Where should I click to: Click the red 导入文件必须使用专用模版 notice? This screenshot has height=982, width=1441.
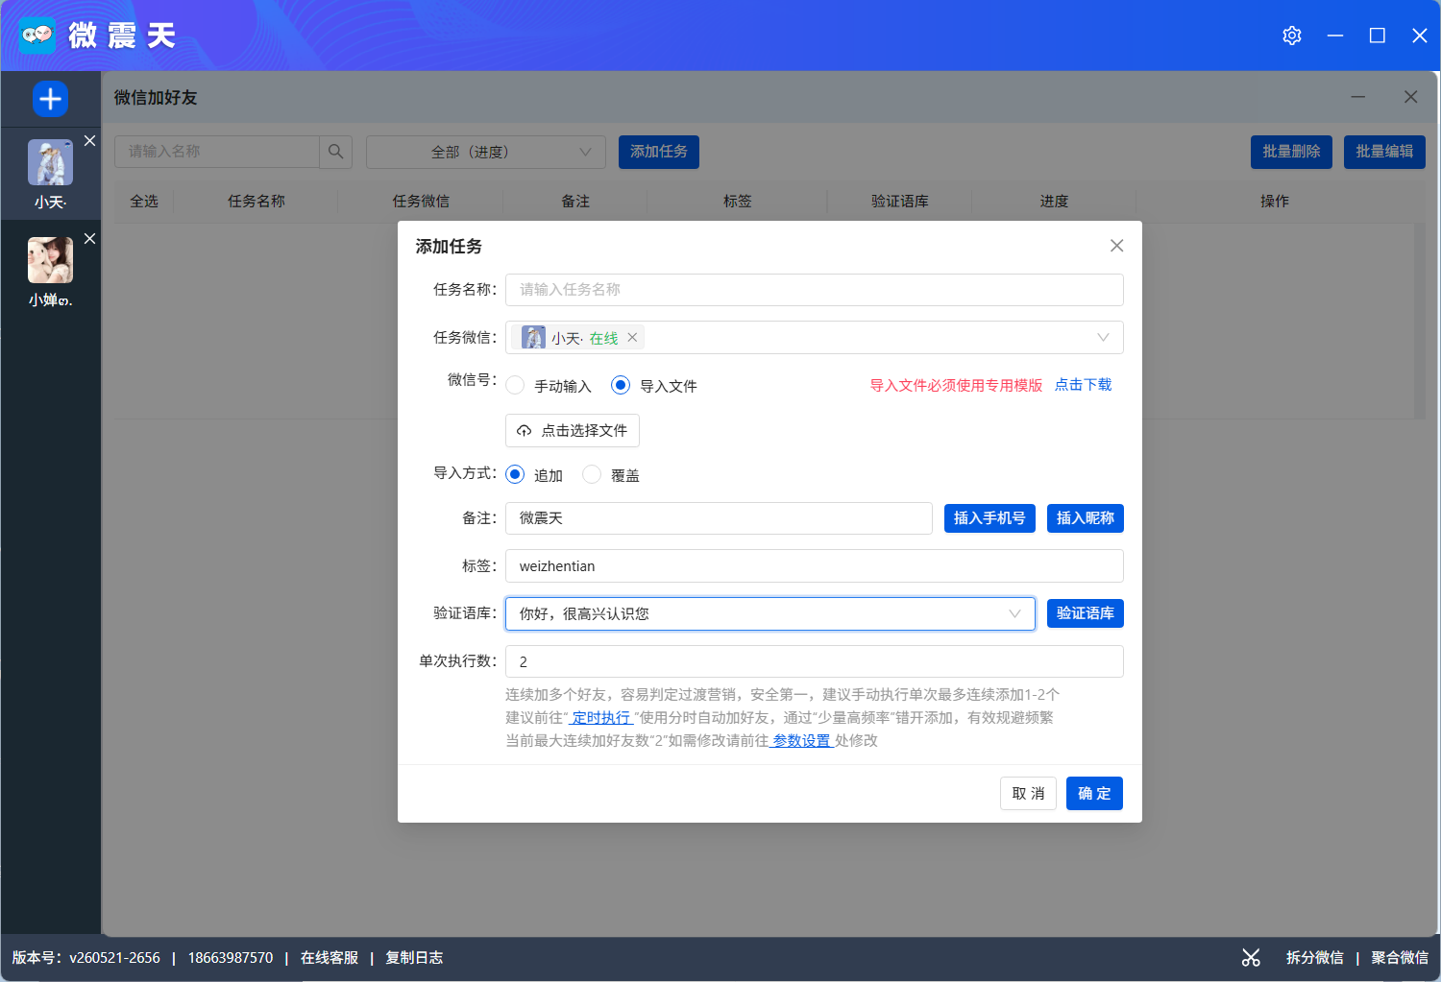tap(956, 385)
